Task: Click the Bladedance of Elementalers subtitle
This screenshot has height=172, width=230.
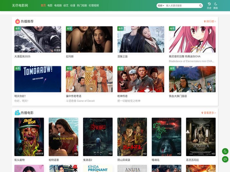Action: (x=191, y=61)
